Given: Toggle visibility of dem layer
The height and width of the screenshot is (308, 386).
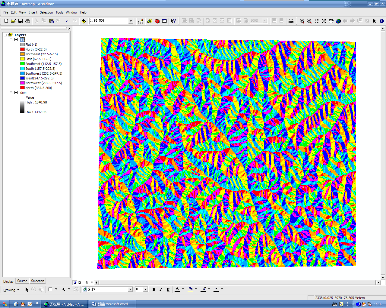Looking at the screenshot, I should (x=16, y=93).
